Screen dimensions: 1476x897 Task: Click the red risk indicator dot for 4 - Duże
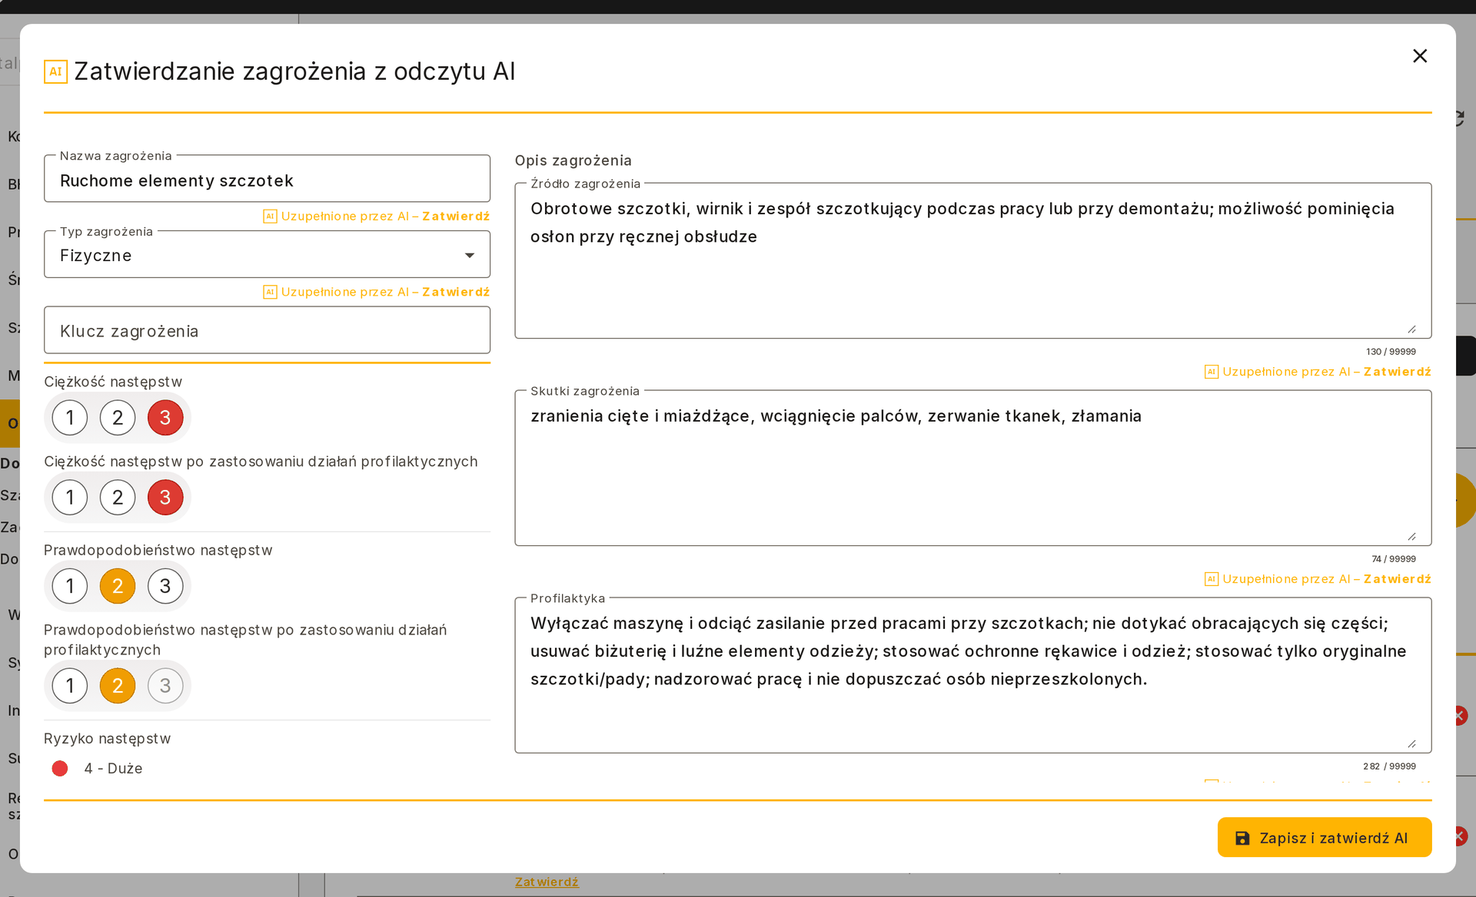(x=60, y=769)
